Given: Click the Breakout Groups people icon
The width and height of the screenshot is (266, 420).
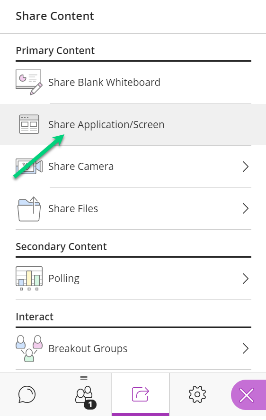Looking at the screenshot, I should click(29, 348).
